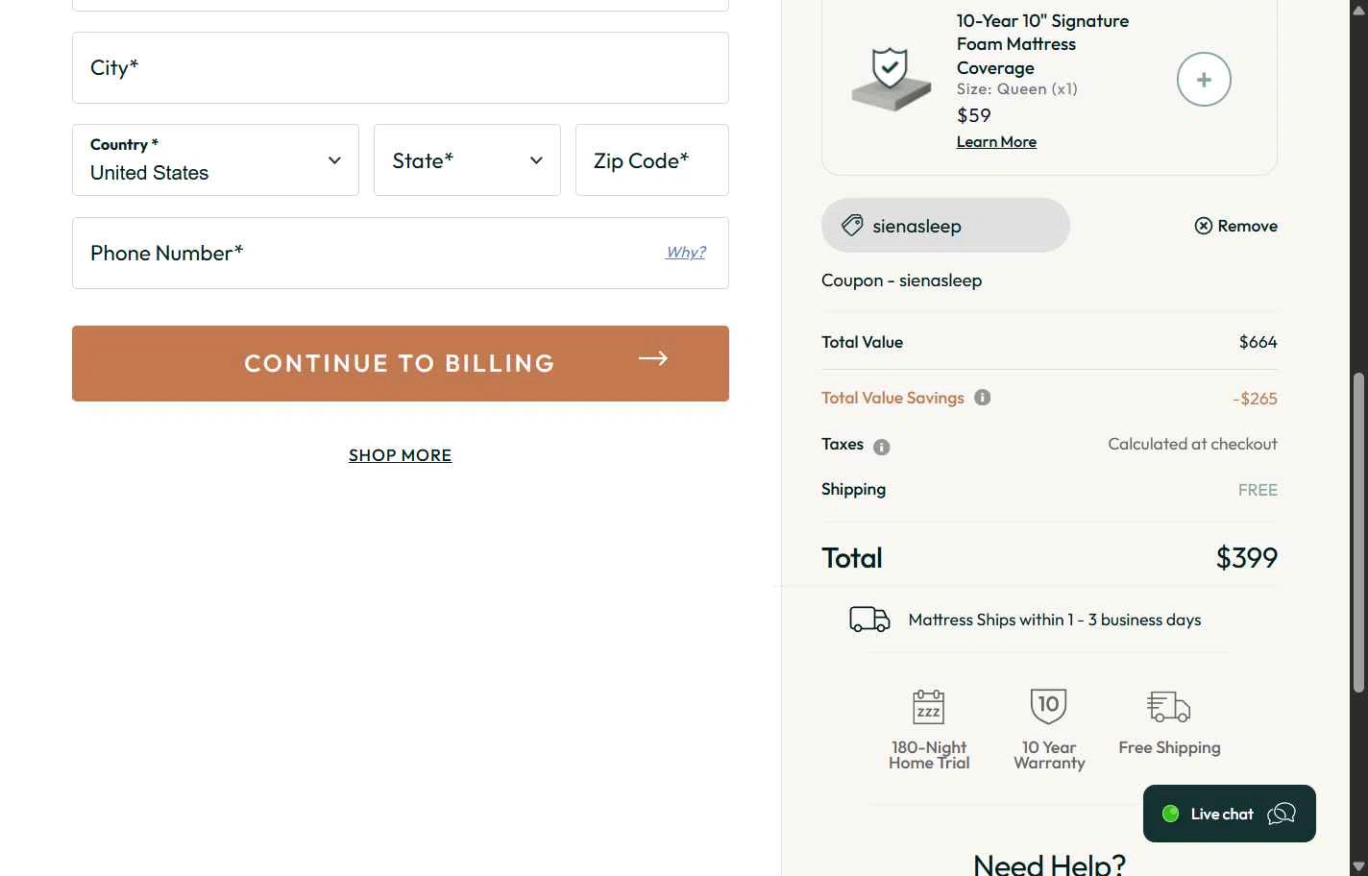Screen dimensions: 1368x876
Task: Focus the Zip Code field
Action: pyautogui.click(x=652, y=160)
